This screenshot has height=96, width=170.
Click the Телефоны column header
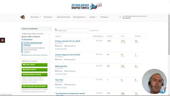pyautogui.click(x=138, y=36)
